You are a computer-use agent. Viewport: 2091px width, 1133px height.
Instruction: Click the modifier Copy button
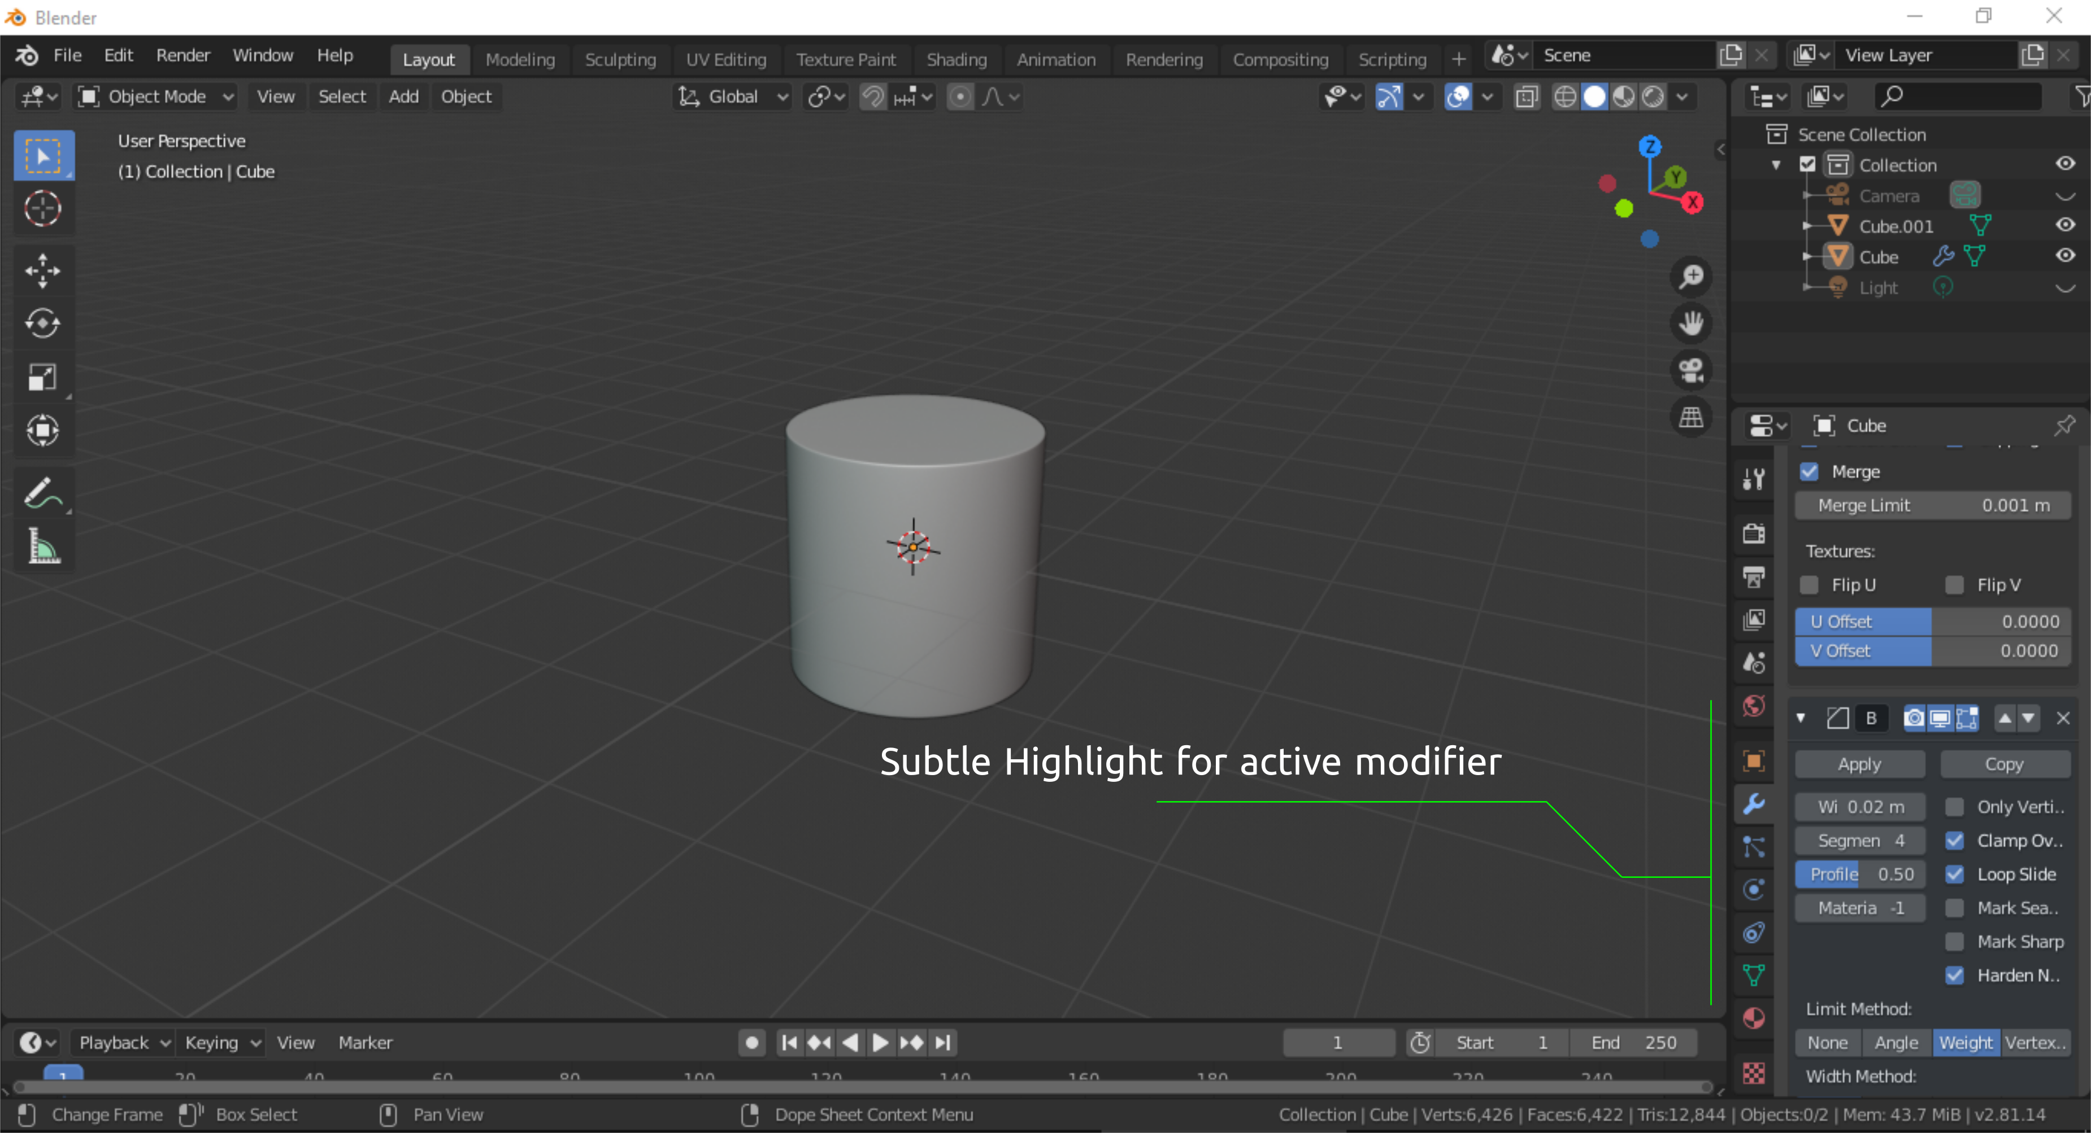click(2004, 764)
